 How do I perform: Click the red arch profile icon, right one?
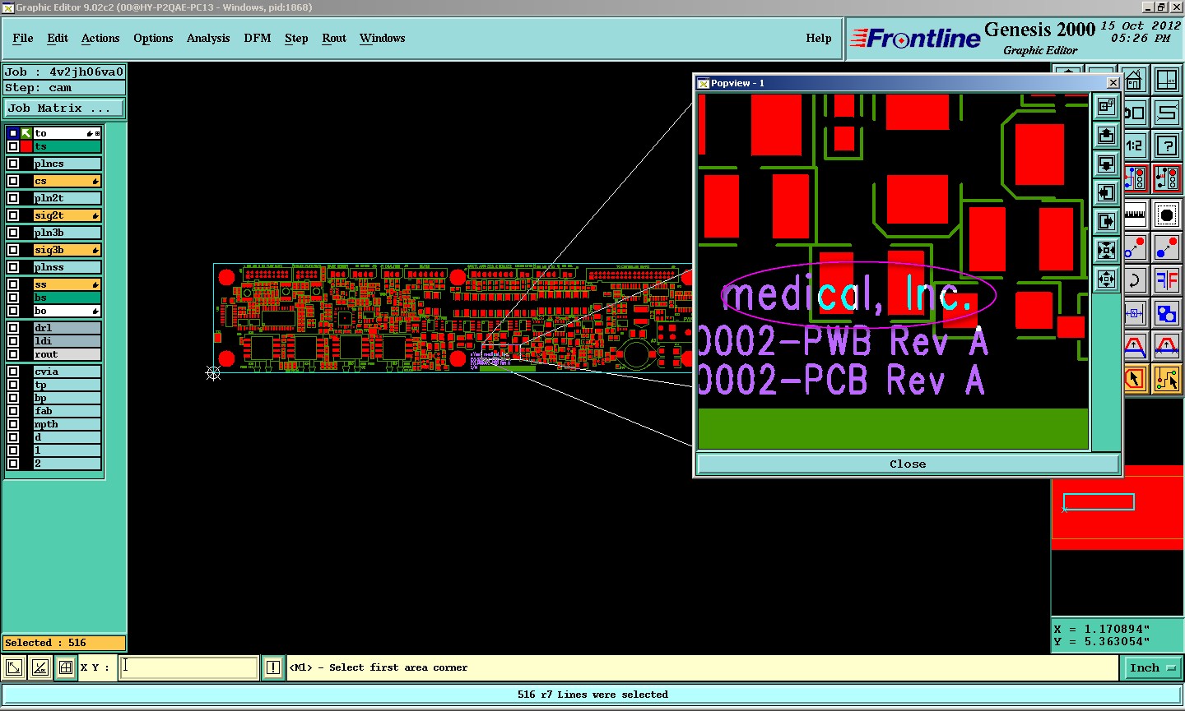(x=1167, y=346)
